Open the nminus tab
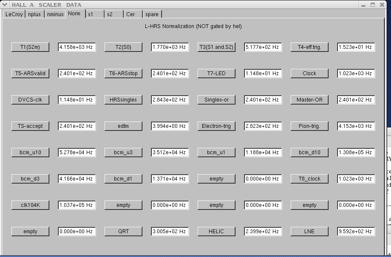Screen dimensions: 391x257 pos(55,14)
